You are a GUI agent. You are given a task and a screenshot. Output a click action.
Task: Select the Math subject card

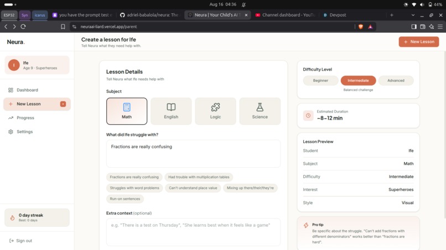(x=127, y=111)
